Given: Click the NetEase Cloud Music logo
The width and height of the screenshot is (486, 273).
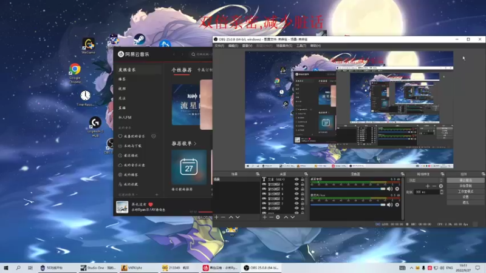Looking at the screenshot, I should coord(134,54).
